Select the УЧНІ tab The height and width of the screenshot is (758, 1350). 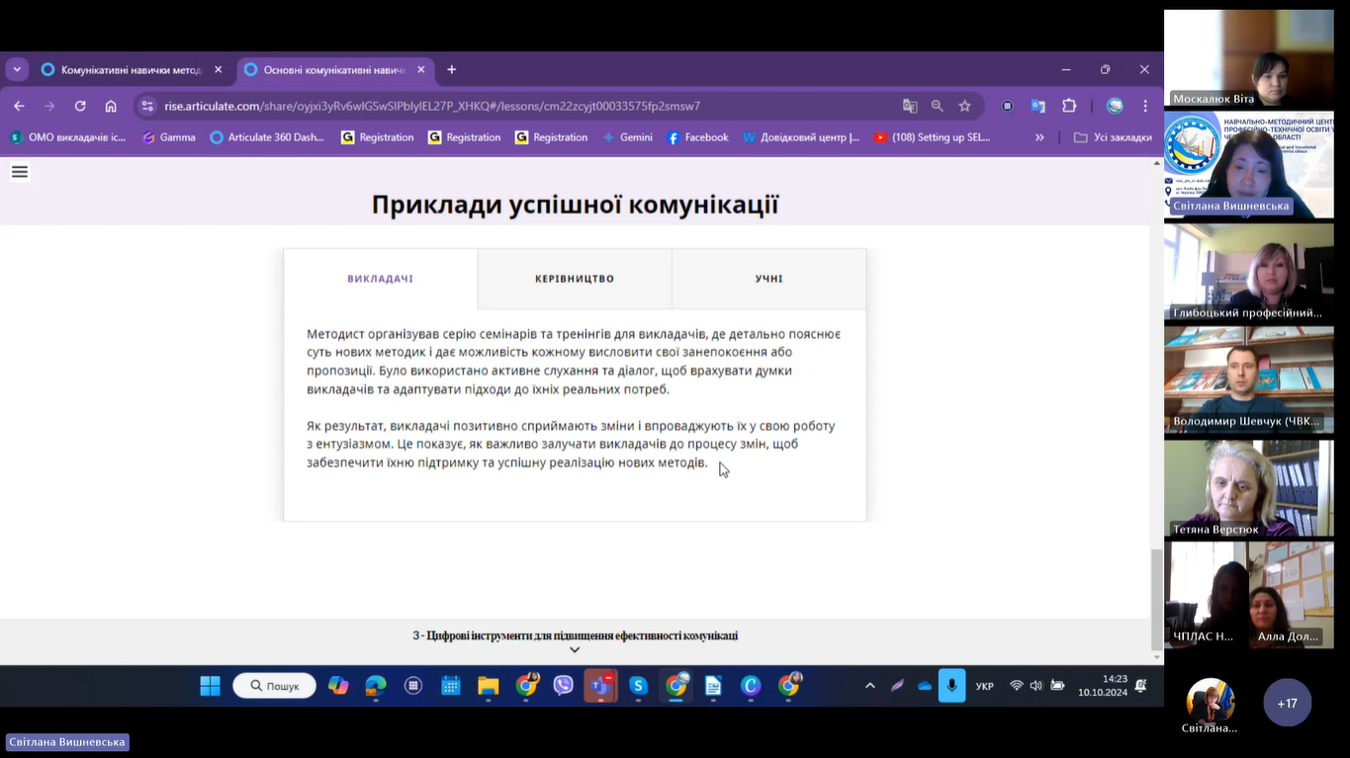pyautogui.click(x=768, y=279)
